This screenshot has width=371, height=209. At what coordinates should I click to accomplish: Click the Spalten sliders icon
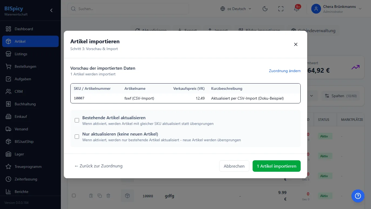tap(327, 96)
